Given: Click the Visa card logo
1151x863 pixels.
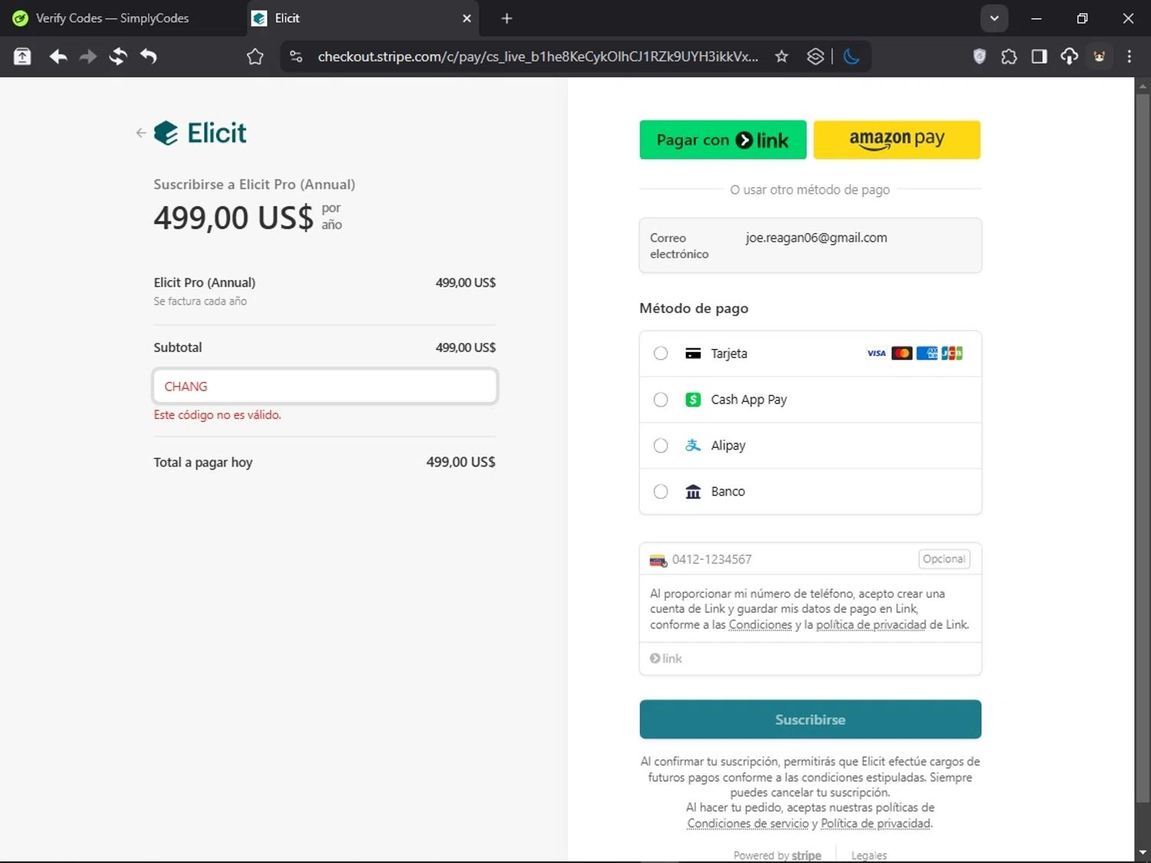Looking at the screenshot, I should coord(876,354).
